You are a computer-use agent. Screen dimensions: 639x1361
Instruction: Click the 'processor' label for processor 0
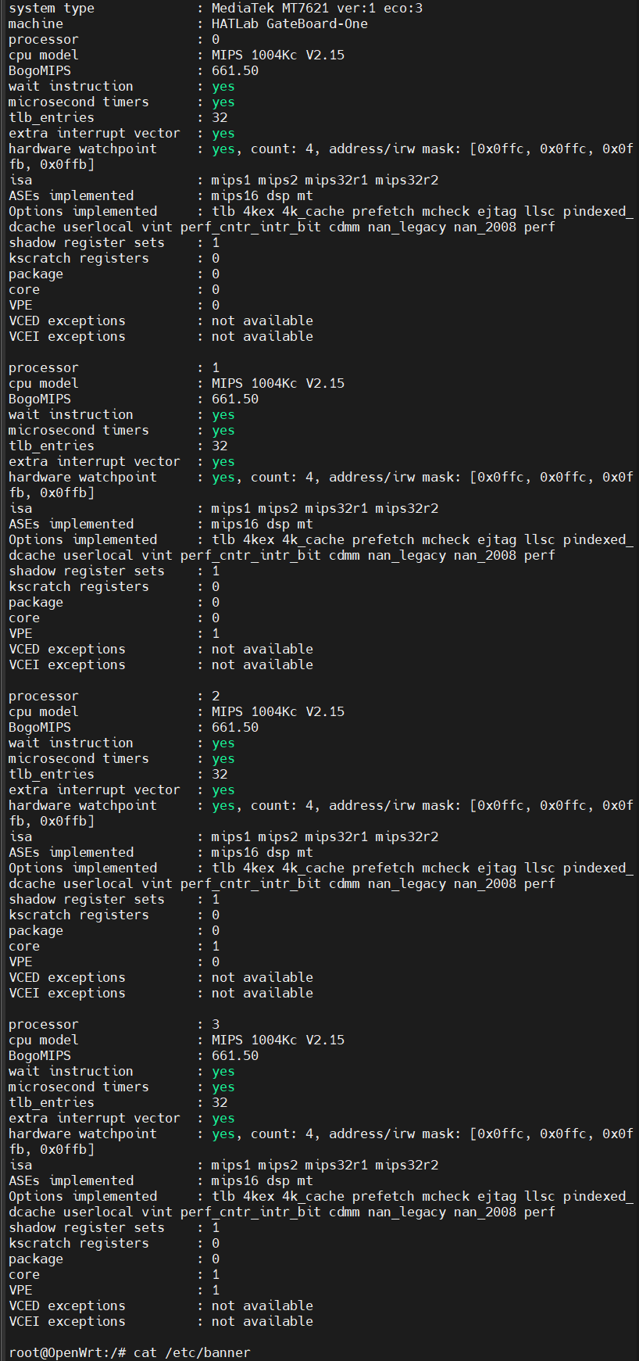tap(43, 39)
